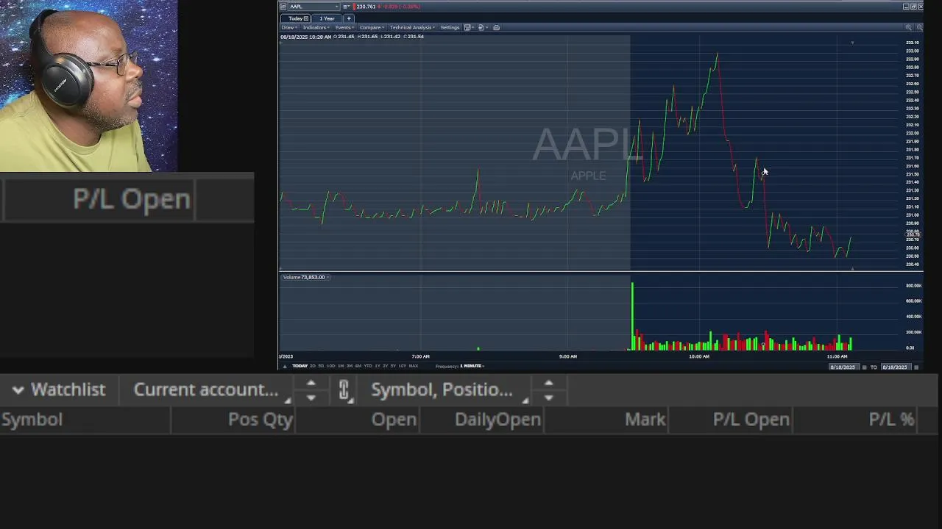The height and width of the screenshot is (529, 942).
Task: Switch to the 1 Year chart tab
Action: (327, 18)
